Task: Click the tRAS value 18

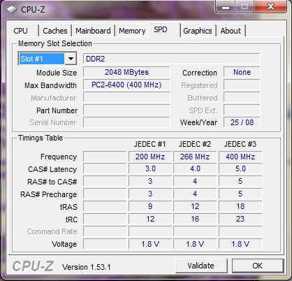Action: [240, 206]
